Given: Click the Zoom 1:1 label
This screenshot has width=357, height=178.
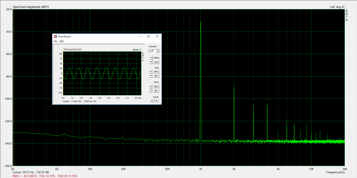Looking at the screenshot, I should coord(137,50).
